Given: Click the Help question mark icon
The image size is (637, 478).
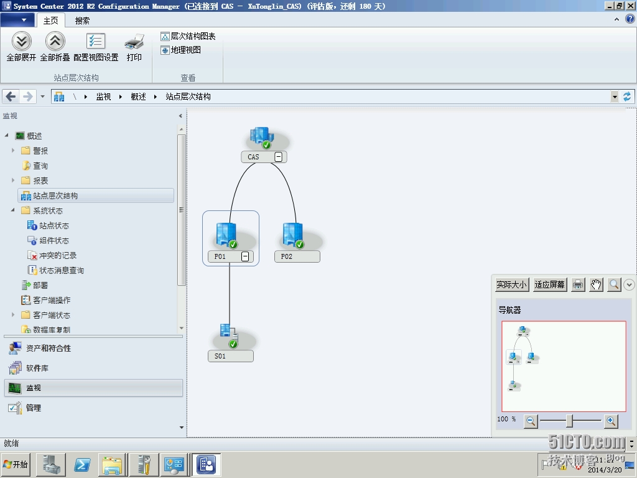Looking at the screenshot, I should point(630,19).
